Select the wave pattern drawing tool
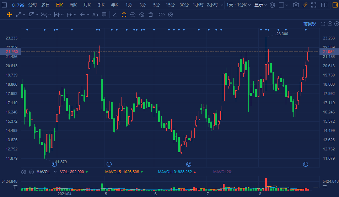 click(44, 15)
